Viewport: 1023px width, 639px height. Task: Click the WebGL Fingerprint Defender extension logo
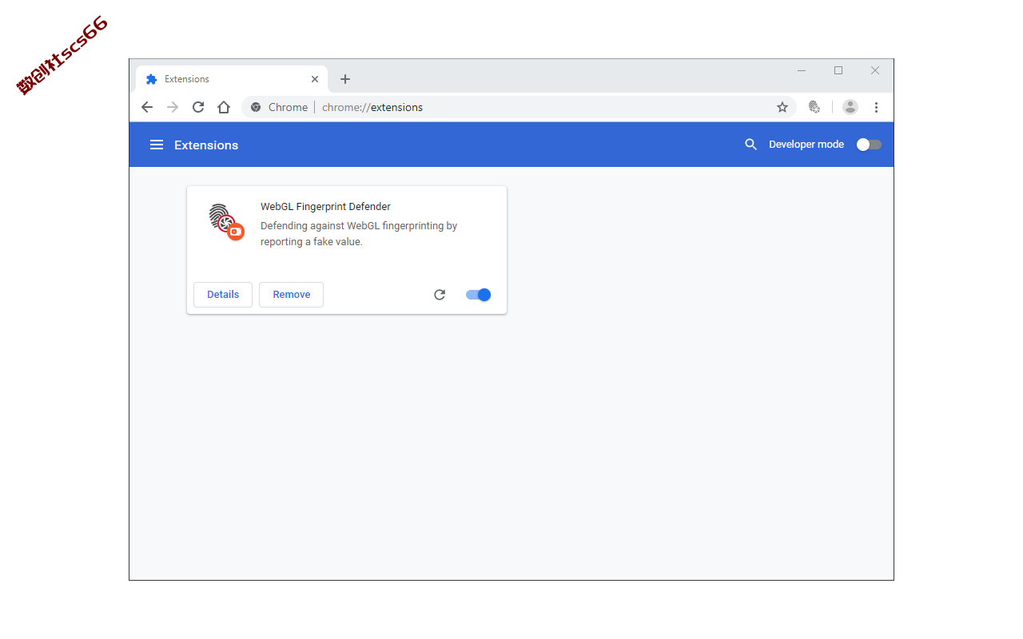coord(226,222)
